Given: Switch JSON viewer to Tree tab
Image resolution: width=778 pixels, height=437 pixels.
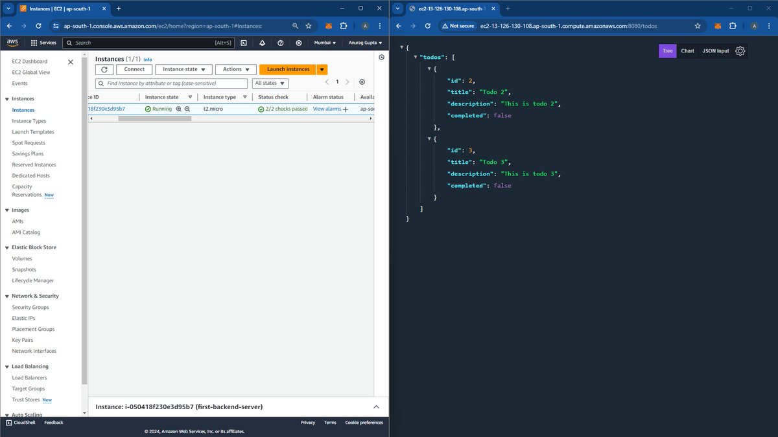Looking at the screenshot, I should (667, 51).
